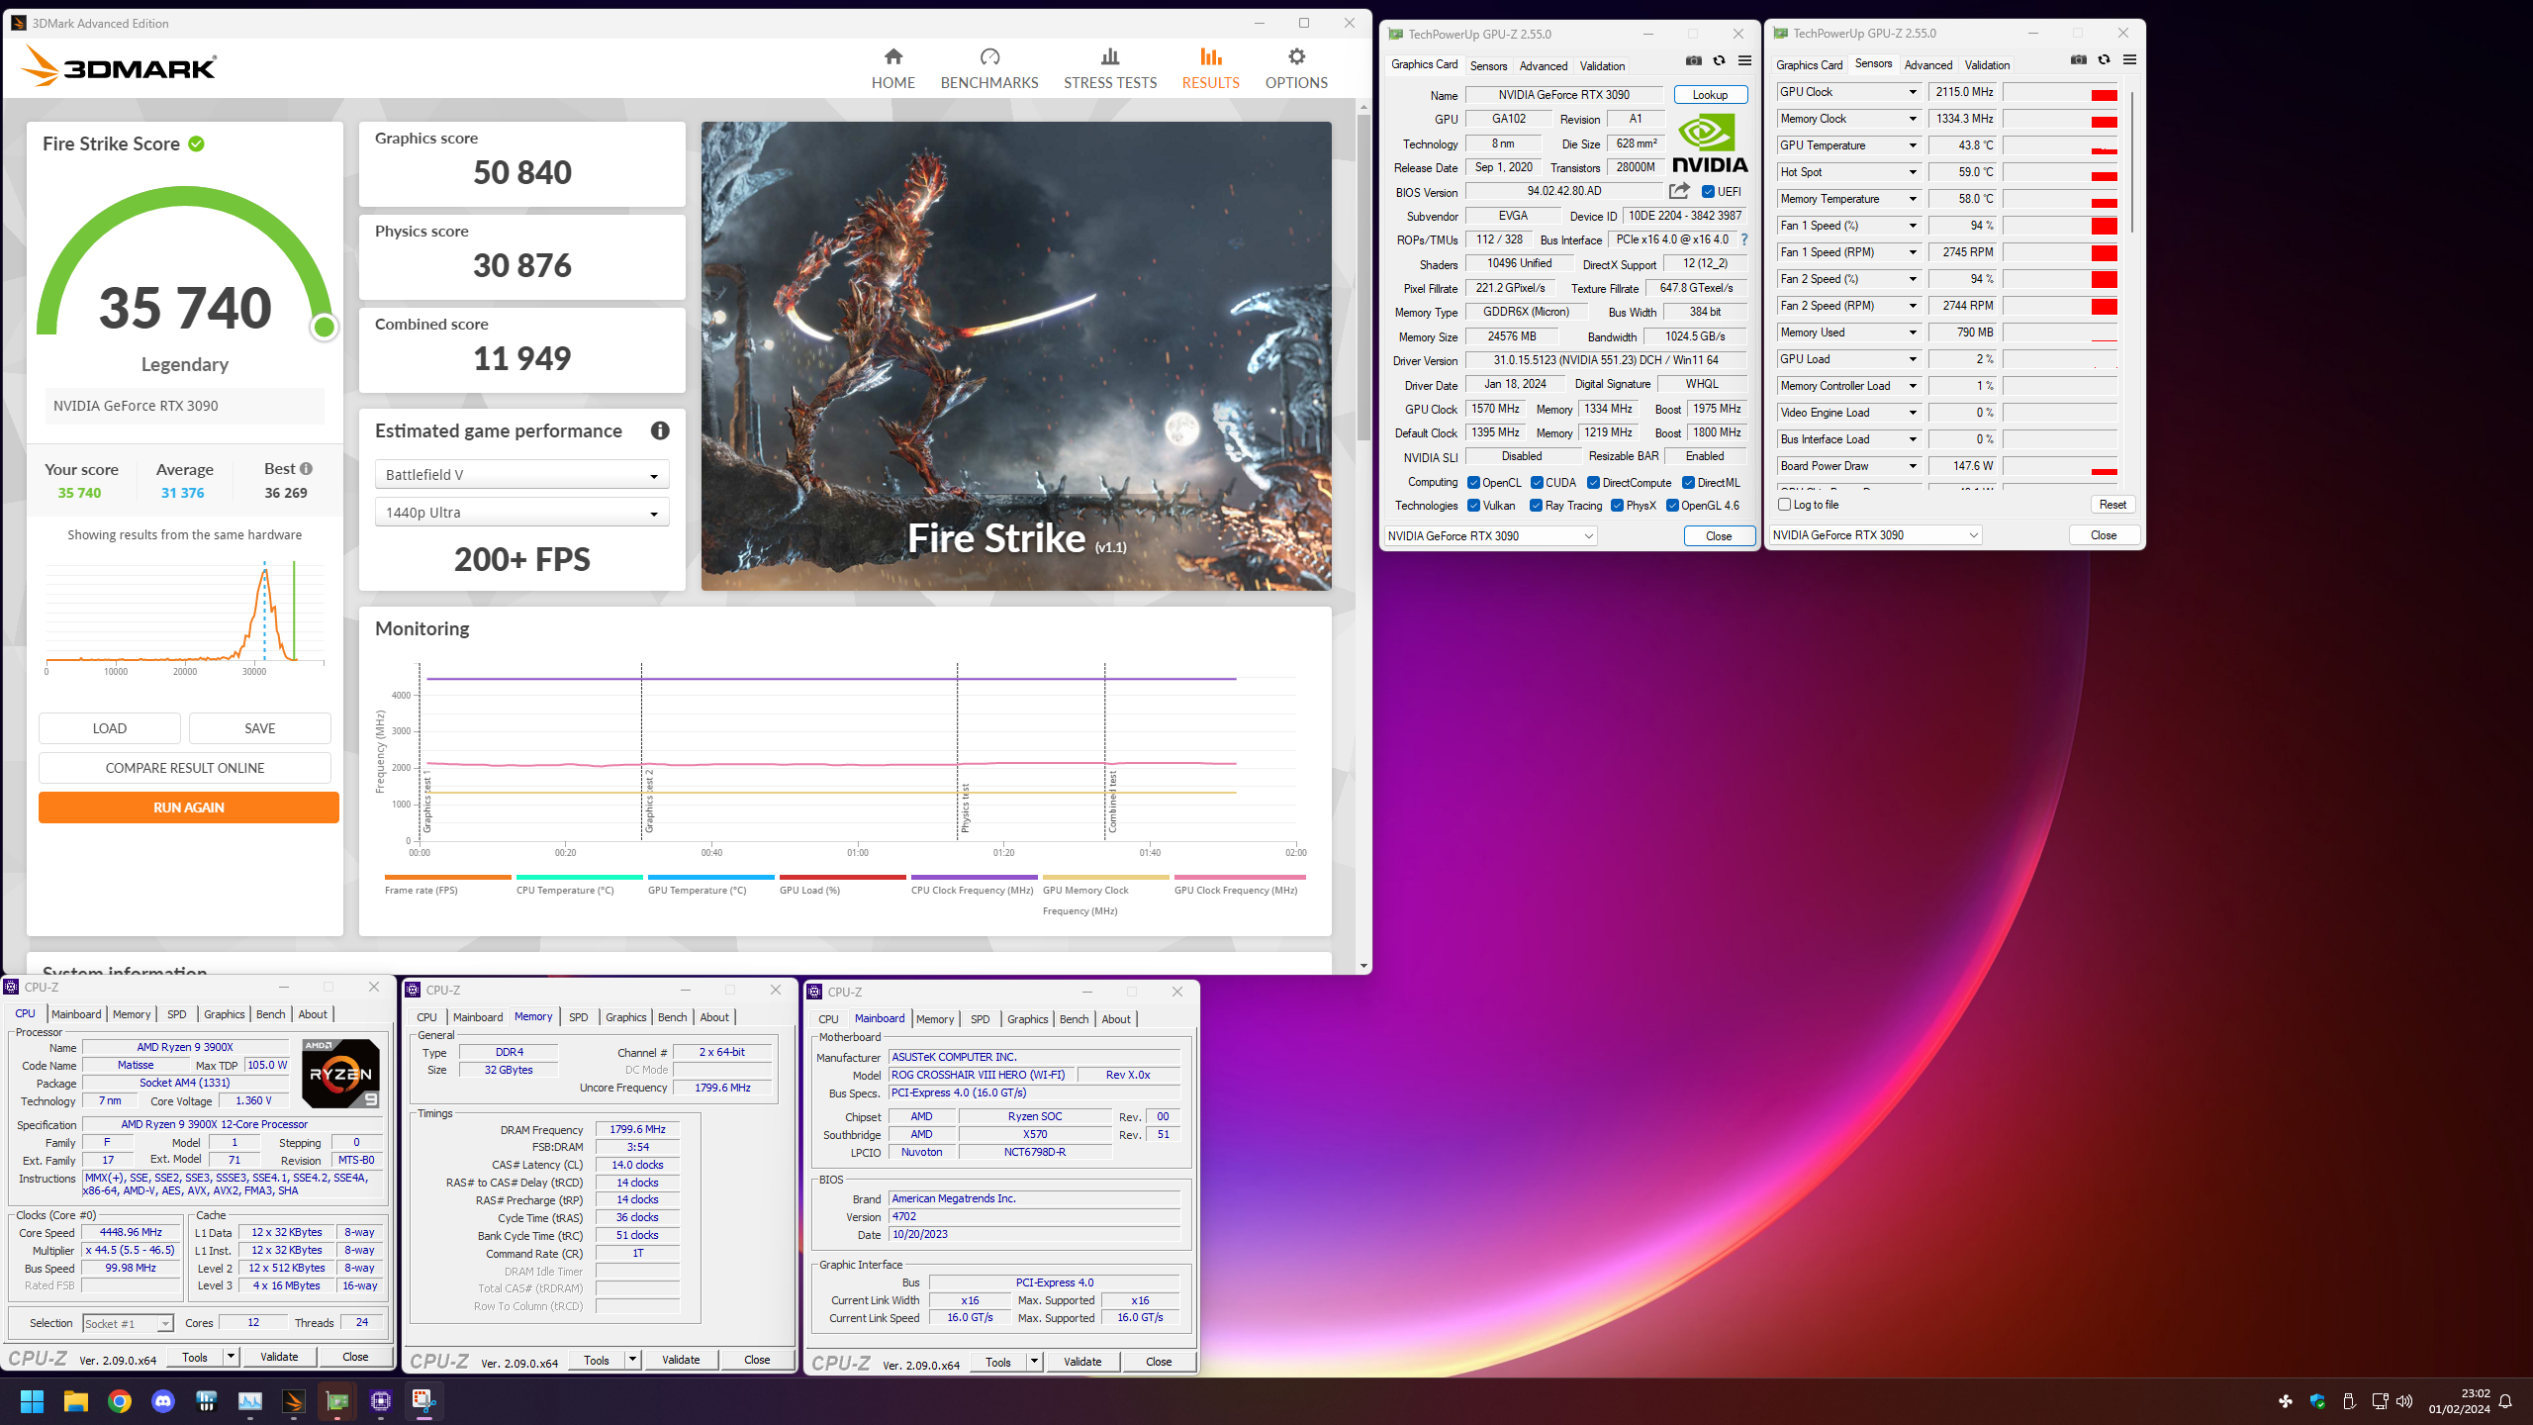Viewport: 2533px width, 1425px height.
Task: Click the GPU-Z Sensors list scrollbar
Action: coord(2131,163)
